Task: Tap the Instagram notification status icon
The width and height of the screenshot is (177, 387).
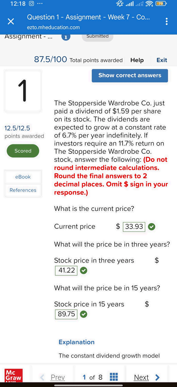Action: coord(32,4)
